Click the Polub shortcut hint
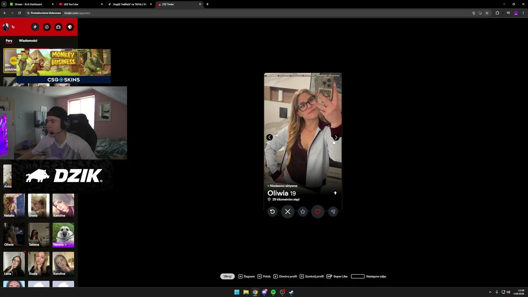Screen dimensions: 528x297 coord(264,276)
